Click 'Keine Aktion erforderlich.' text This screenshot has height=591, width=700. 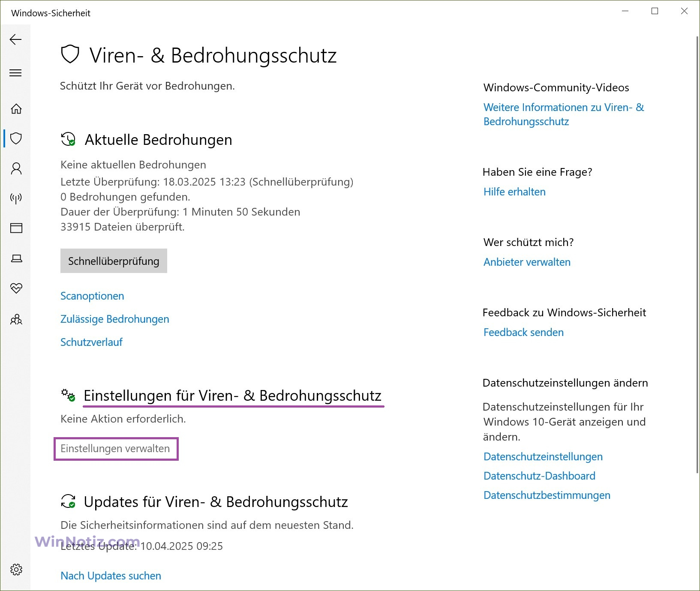pyautogui.click(x=123, y=419)
